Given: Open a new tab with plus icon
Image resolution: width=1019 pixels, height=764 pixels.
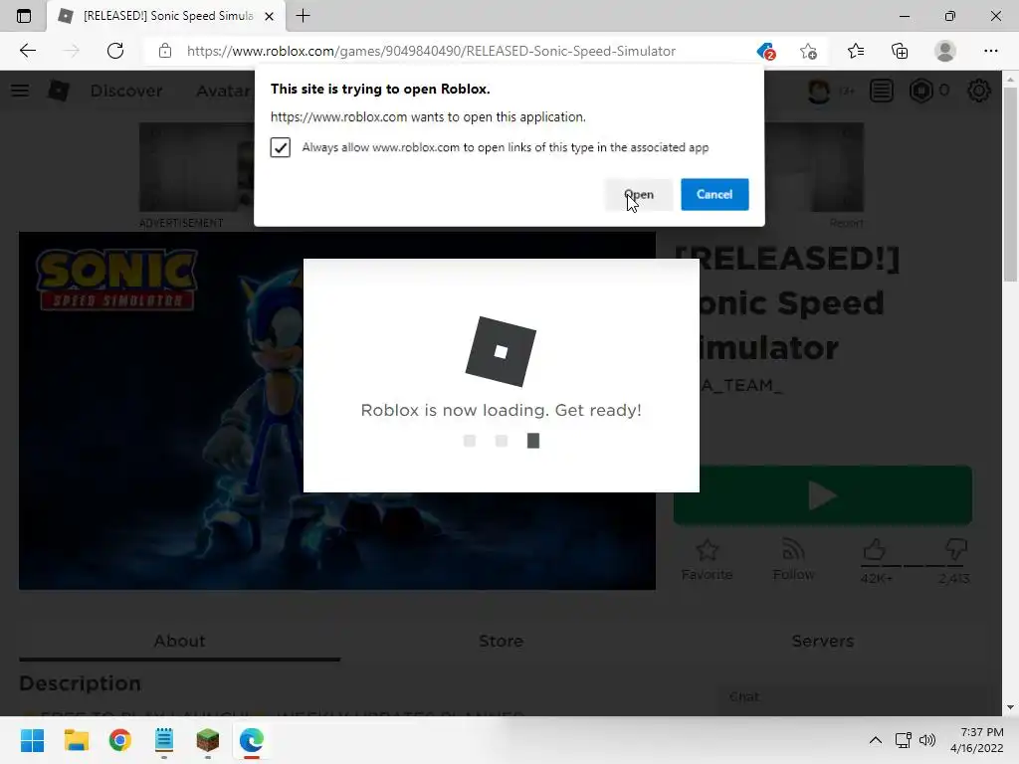Looking at the screenshot, I should coord(303,16).
